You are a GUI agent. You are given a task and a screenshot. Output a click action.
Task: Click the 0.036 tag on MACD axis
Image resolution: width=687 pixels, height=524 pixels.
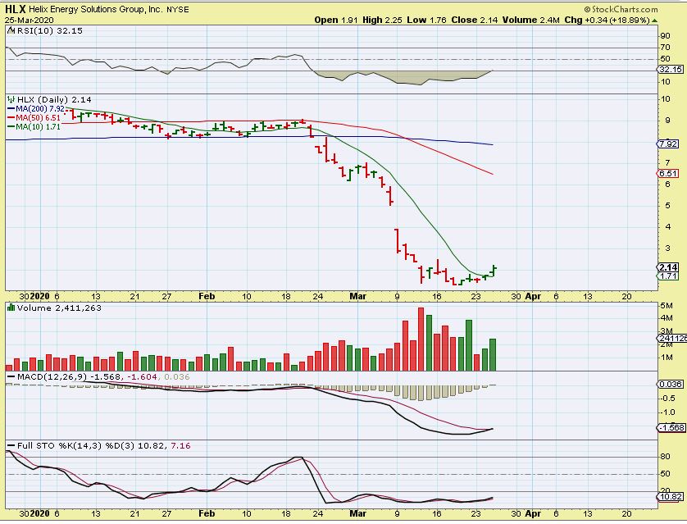671,385
